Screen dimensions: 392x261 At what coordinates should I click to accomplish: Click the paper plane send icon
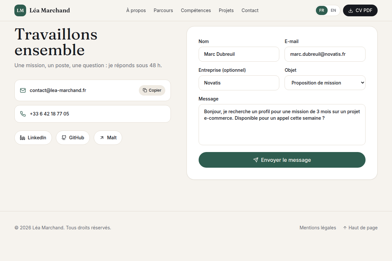tap(256, 160)
